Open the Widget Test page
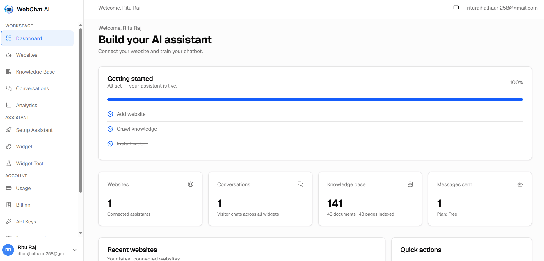 pyautogui.click(x=37, y=164)
